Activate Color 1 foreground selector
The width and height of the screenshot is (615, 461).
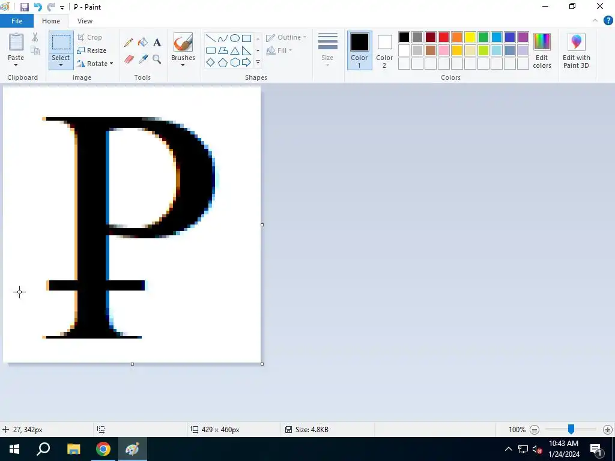359,50
